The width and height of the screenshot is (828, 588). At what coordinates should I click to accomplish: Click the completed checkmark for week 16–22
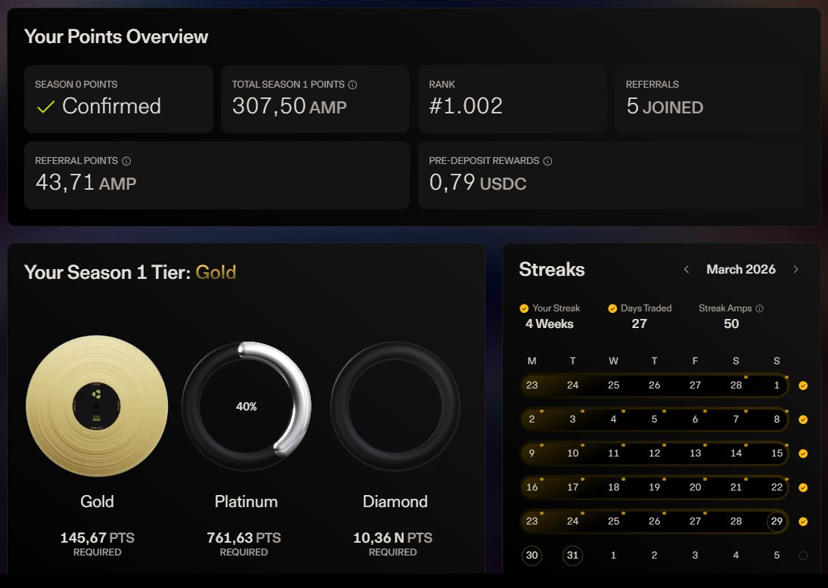pyautogui.click(x=803, y=487)
